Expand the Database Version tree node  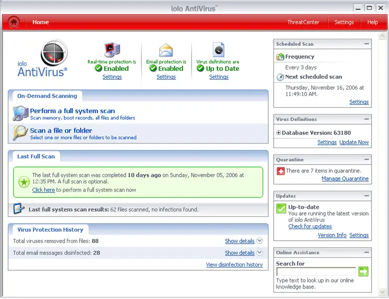coord(278,133)
